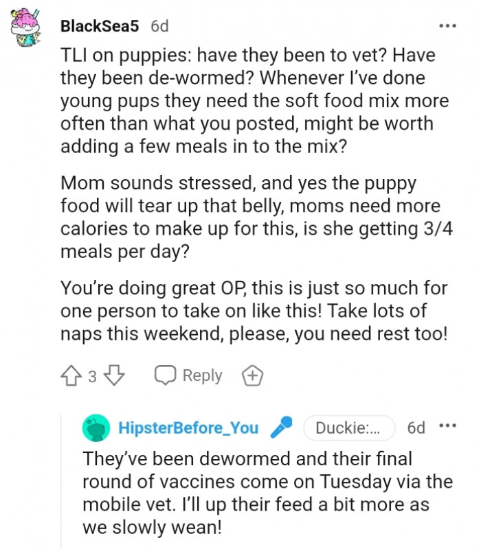Click the 6d timestamp on HipsterBefore_You's reply
Screen dimensions: 481x549
point(416,428)
